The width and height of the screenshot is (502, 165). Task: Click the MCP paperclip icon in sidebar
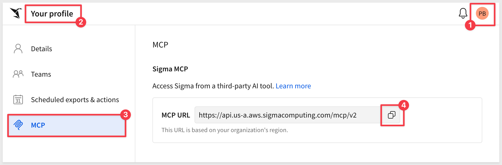18,125
